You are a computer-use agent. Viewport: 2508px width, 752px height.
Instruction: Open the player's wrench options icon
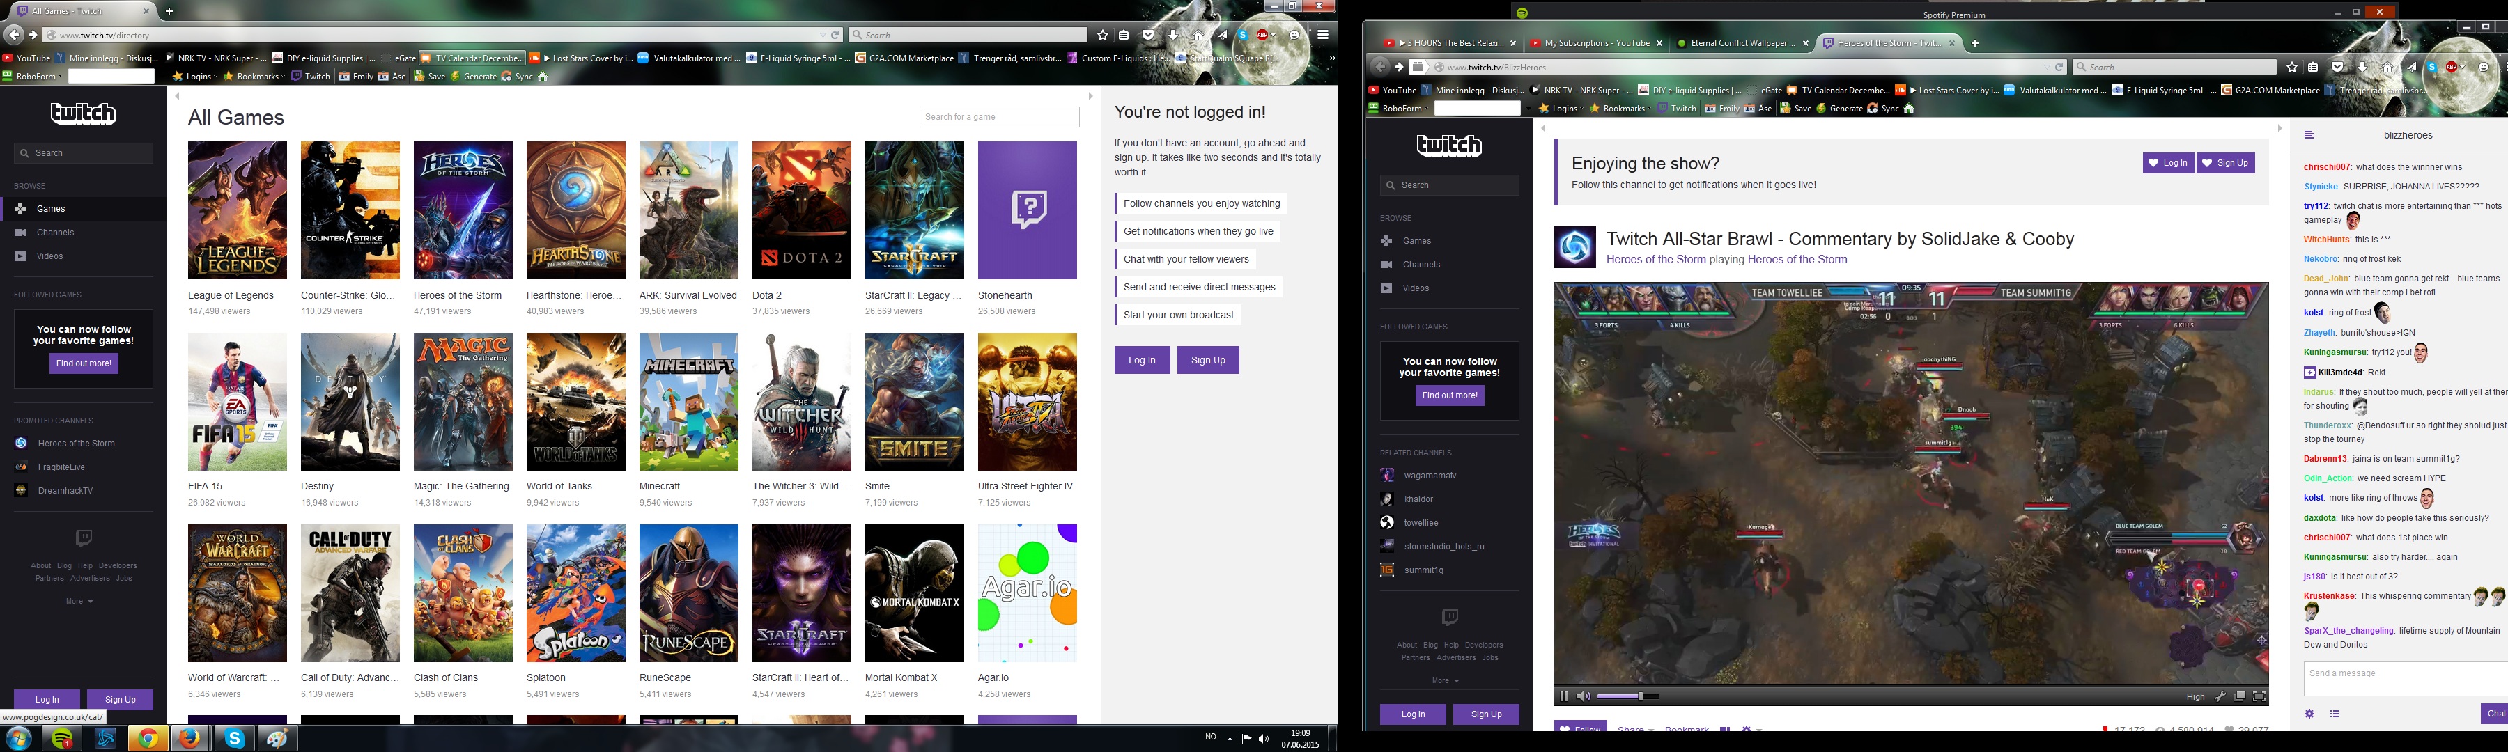click(2220, 696)
